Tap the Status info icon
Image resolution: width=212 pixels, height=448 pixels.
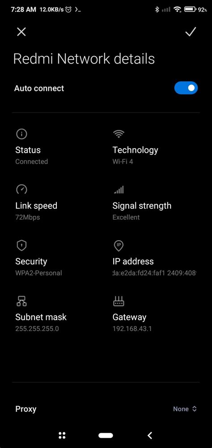click(21, 134)
